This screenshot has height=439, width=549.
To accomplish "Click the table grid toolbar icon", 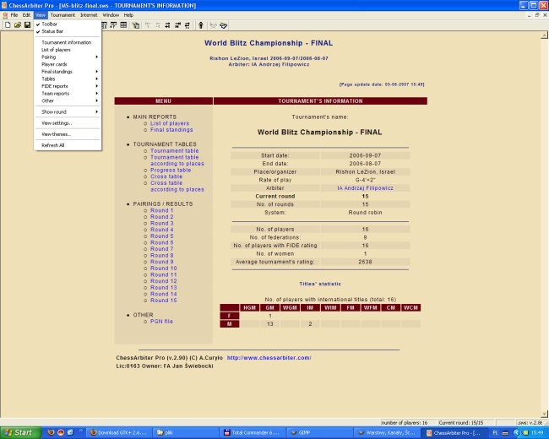I will click(x=123, y=24).
